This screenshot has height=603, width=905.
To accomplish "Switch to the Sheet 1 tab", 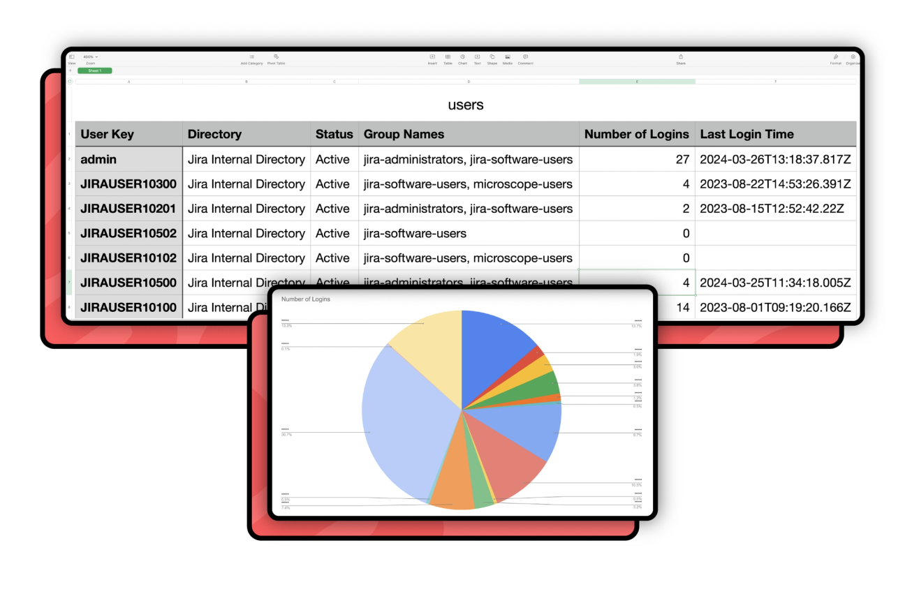I will coord(94,70).
